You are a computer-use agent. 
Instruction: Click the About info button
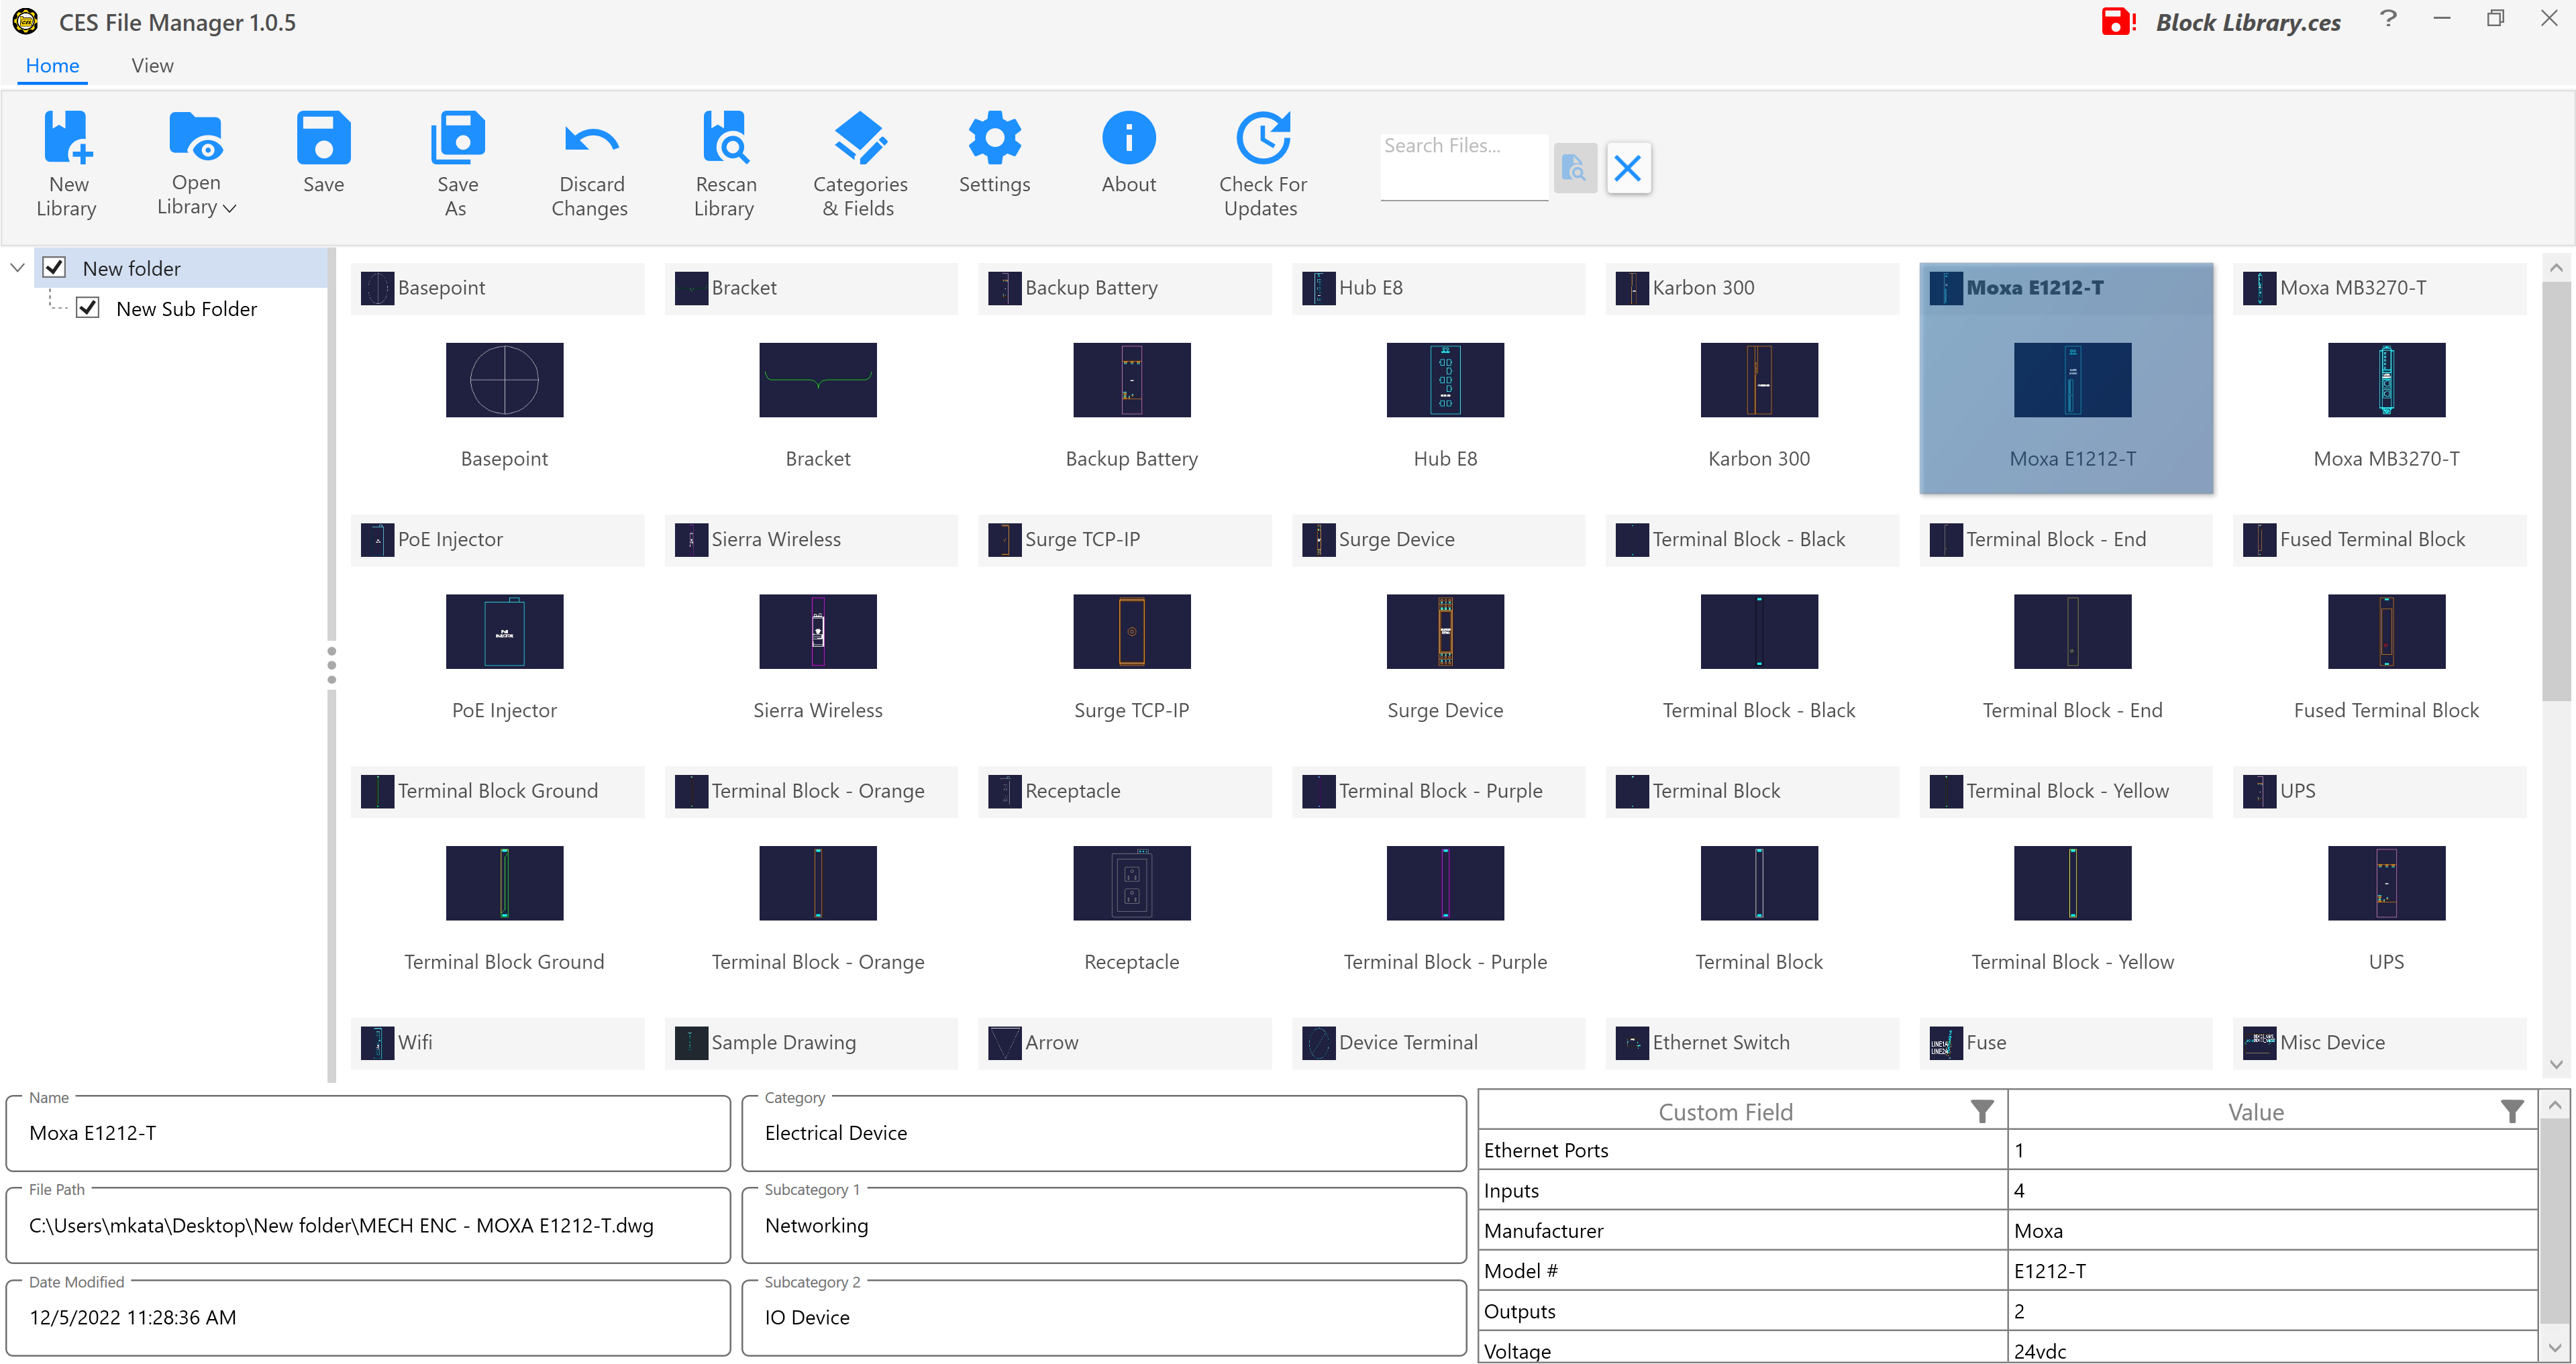point(1128,138)
